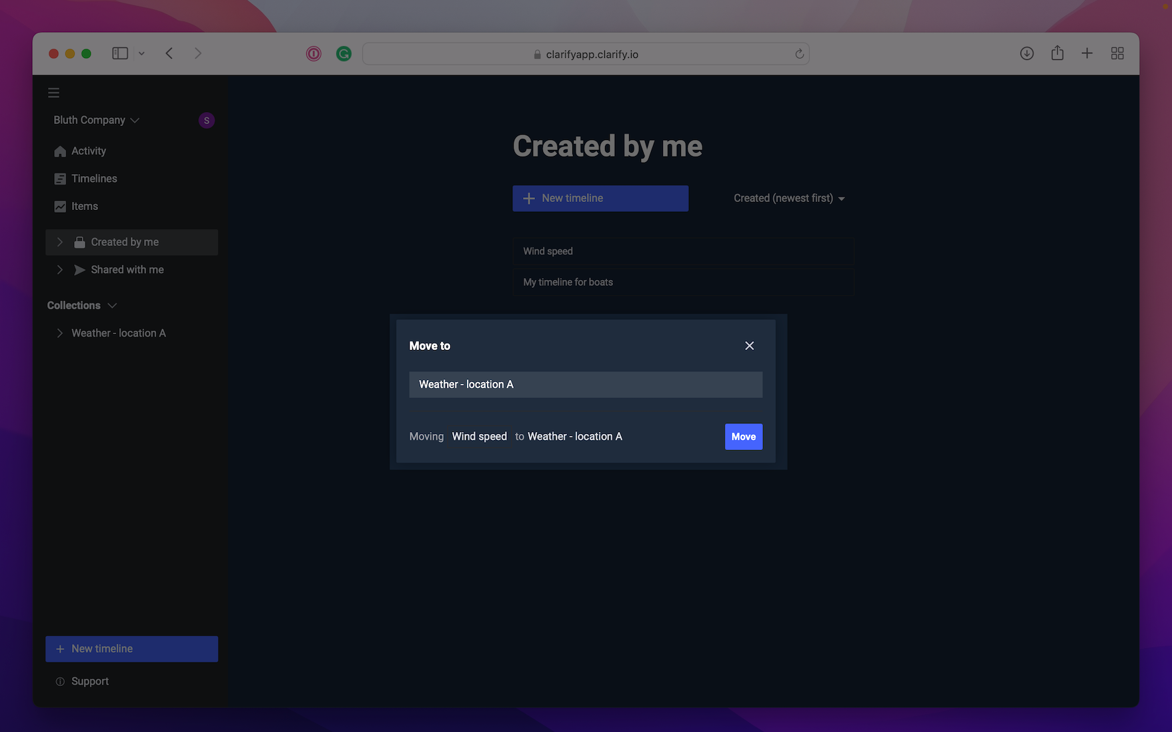
Task: Open Timelines from the sidebar
Action: [94, 179]
